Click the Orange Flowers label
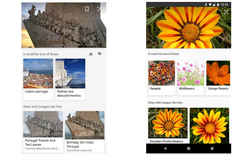This screenshot has width=252, height=156. [x=218, y=89]
